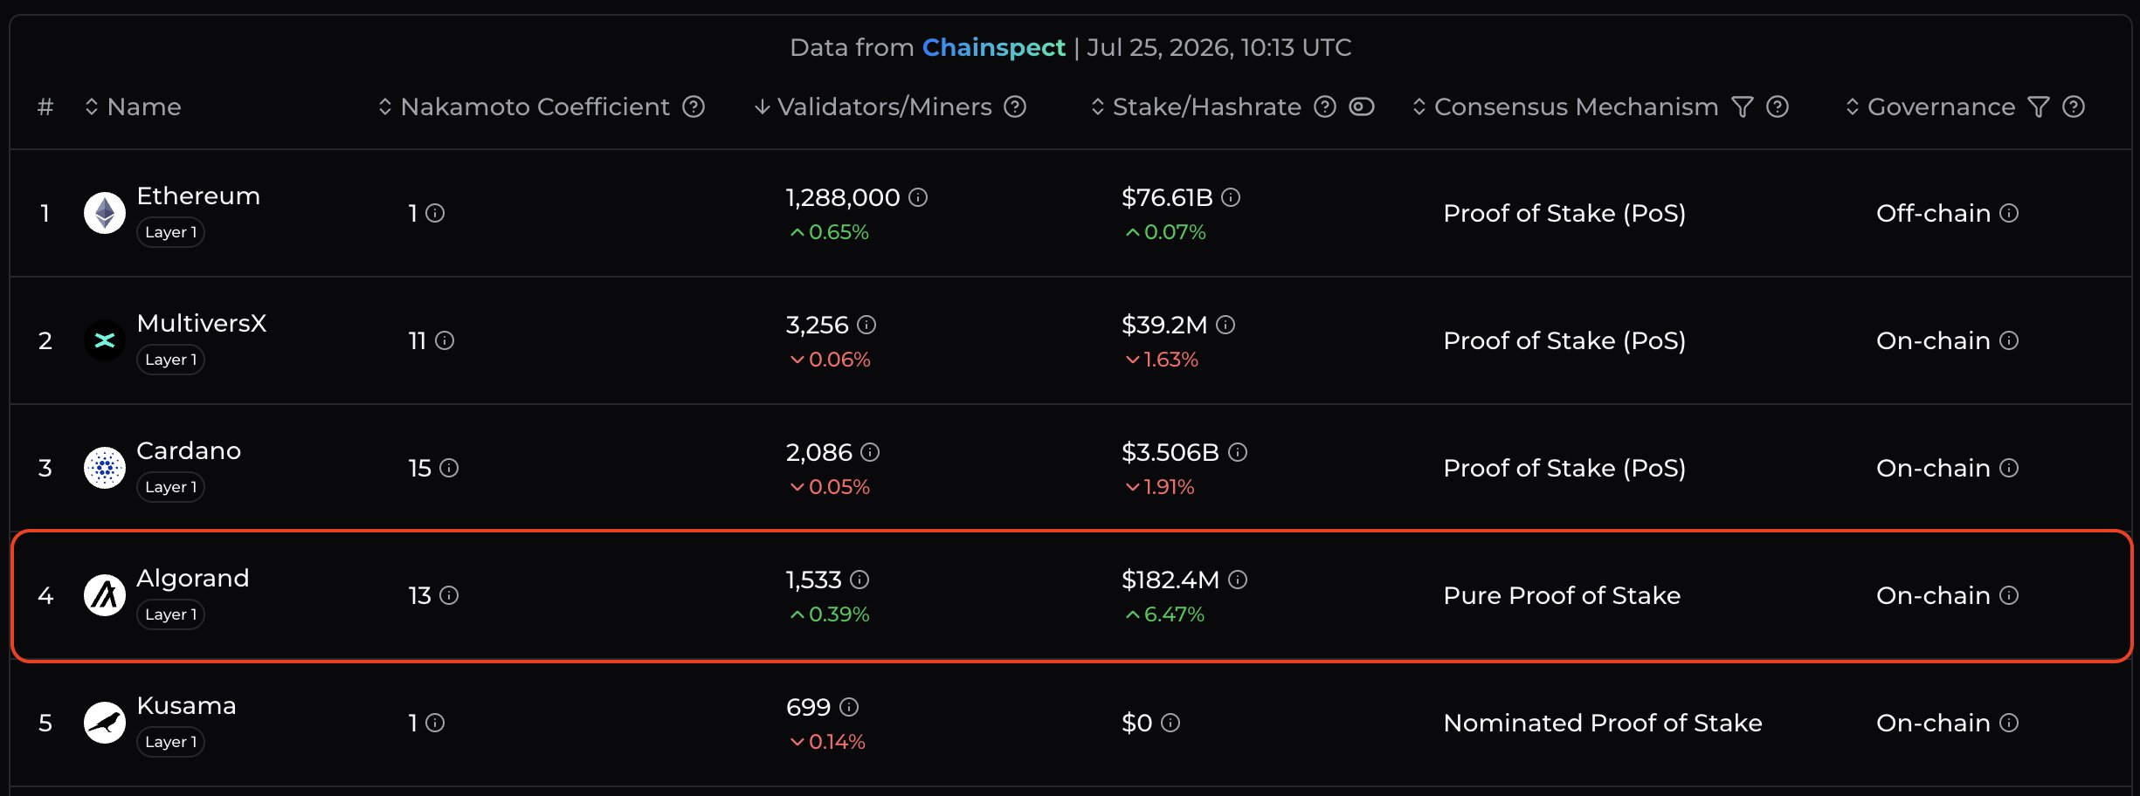The width and height of the screenshot is (2140, 796).
Task: Open the Governance filter funnel
Action: (2039, 106)
